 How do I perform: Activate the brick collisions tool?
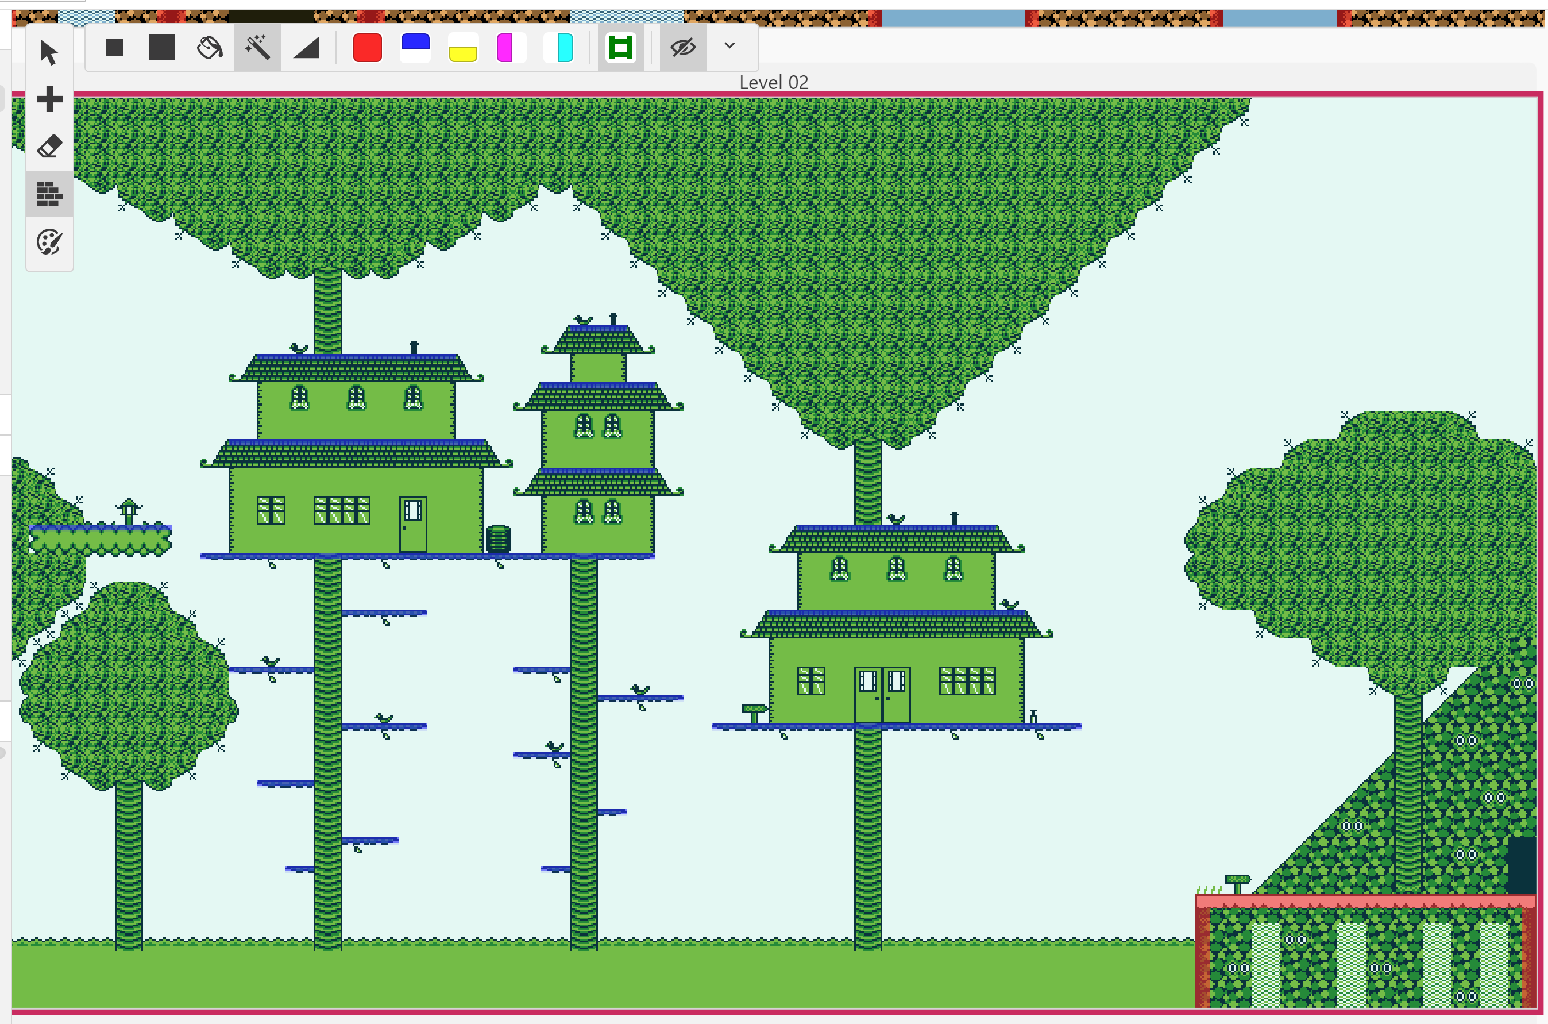click(49, 194)
